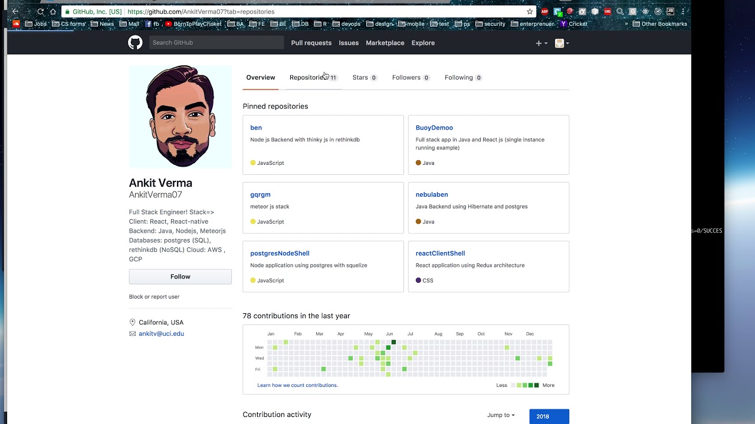Click the browser back arrow
Viewport: 755px width, 424px height.
click(x=15, y=12)
